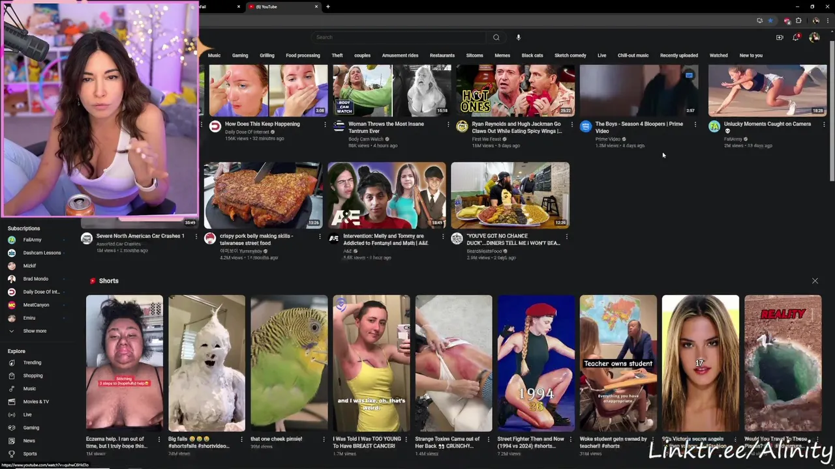Screen dimensions: 835x469
Task: Activate voice search microphone
Action: 519,37
